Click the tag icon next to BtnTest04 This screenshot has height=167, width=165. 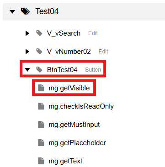tap(39, 70)
